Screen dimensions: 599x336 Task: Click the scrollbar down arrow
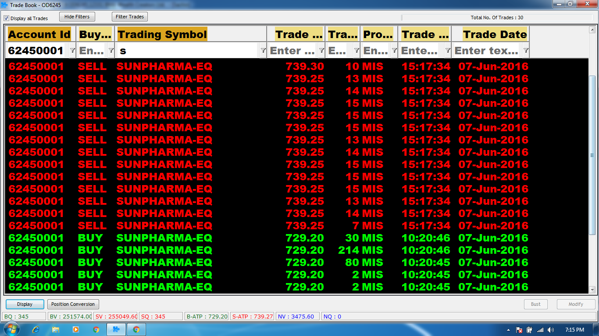(592, 290)
